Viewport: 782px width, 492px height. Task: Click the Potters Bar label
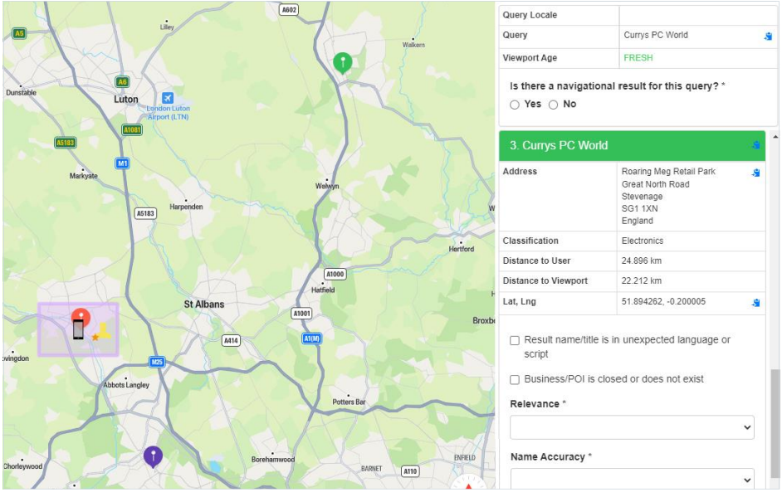coord(349,402)
